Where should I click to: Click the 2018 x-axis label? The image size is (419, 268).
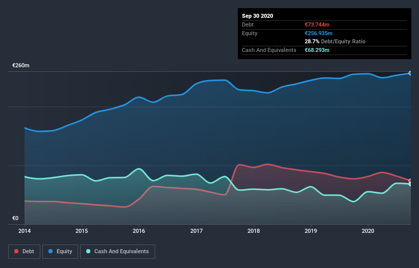[254, 231]
